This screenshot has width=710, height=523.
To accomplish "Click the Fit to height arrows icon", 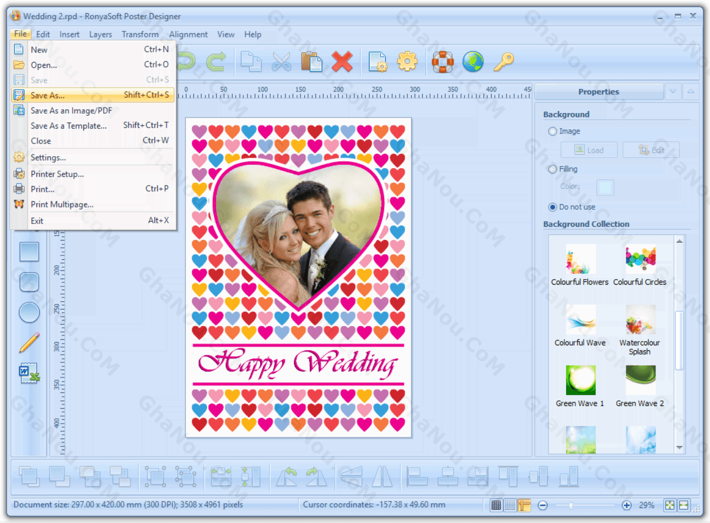I will coord(250,476).
